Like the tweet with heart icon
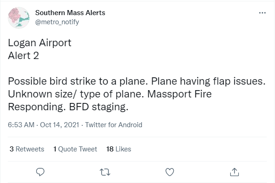The height and width of the screenshot is (183, 275). pos(170,172)
